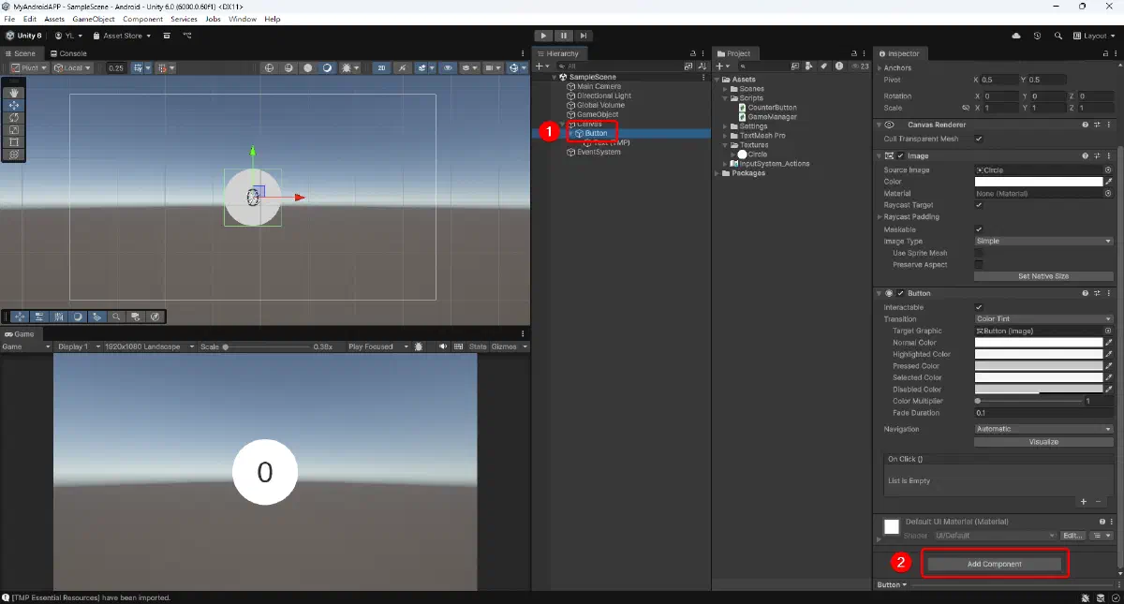Image resolution: width=1124 pixels, height=604 pixels.
Task: Click the Pause button in the toolbar
Action: [x=563, y=36]
